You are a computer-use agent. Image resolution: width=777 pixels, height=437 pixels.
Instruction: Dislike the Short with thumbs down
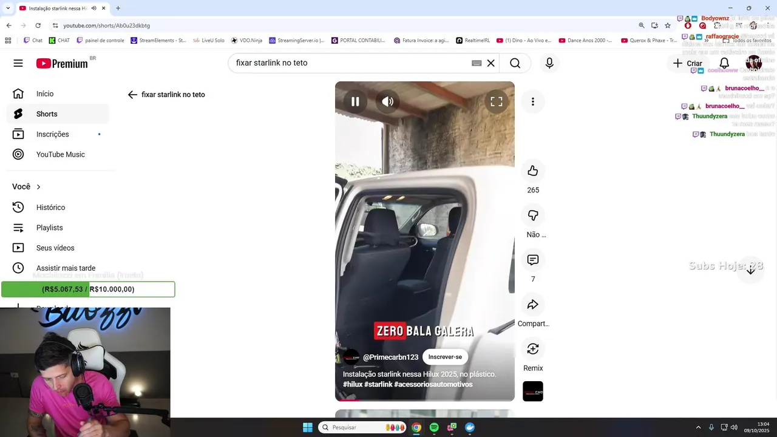(x=533, y=215)
